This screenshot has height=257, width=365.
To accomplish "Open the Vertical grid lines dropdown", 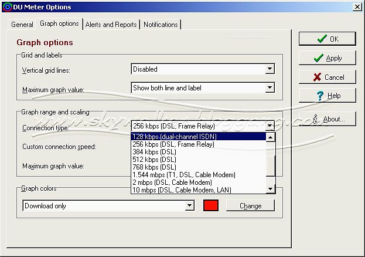I will (x=270, y=69).
